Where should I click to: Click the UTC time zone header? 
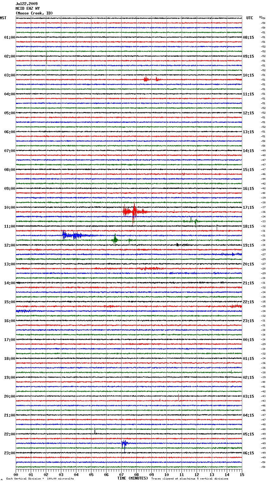tap(250, 18)
